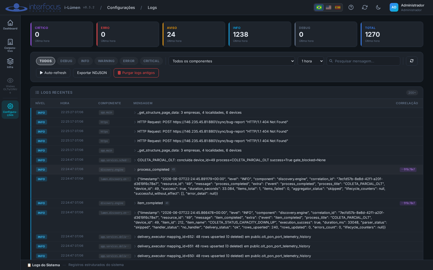This screenshot has height=270, width=433.
Task: Enable Auto-refresh playback toggle
Action: [x=53, y=73]
